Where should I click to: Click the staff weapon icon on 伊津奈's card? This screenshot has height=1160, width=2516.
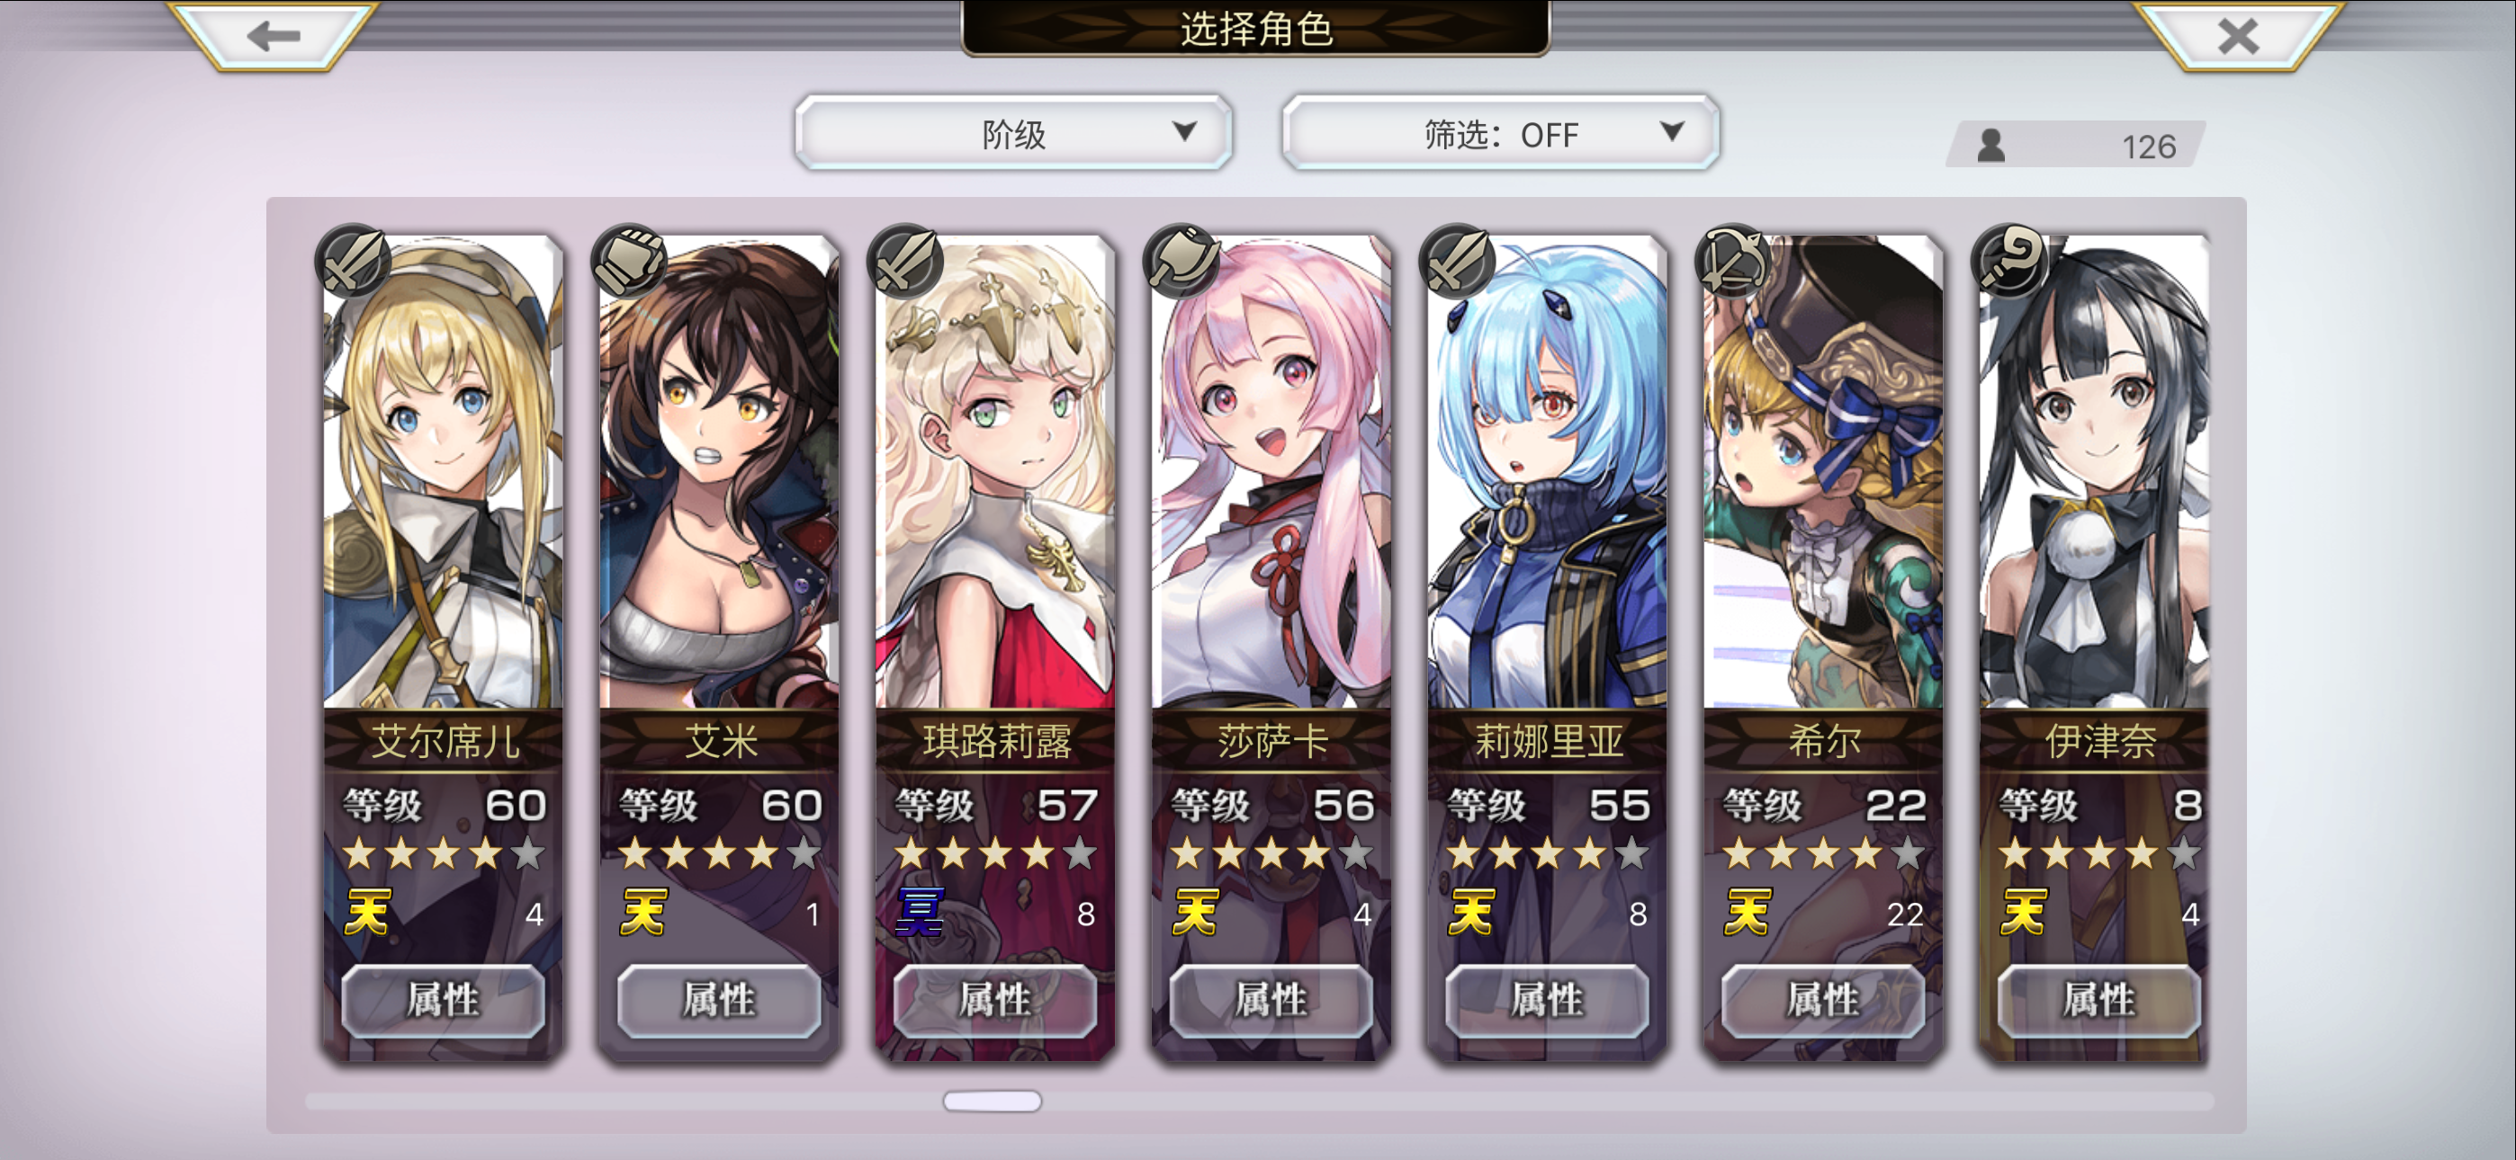pyautogui.click(x=2010, y=262)
